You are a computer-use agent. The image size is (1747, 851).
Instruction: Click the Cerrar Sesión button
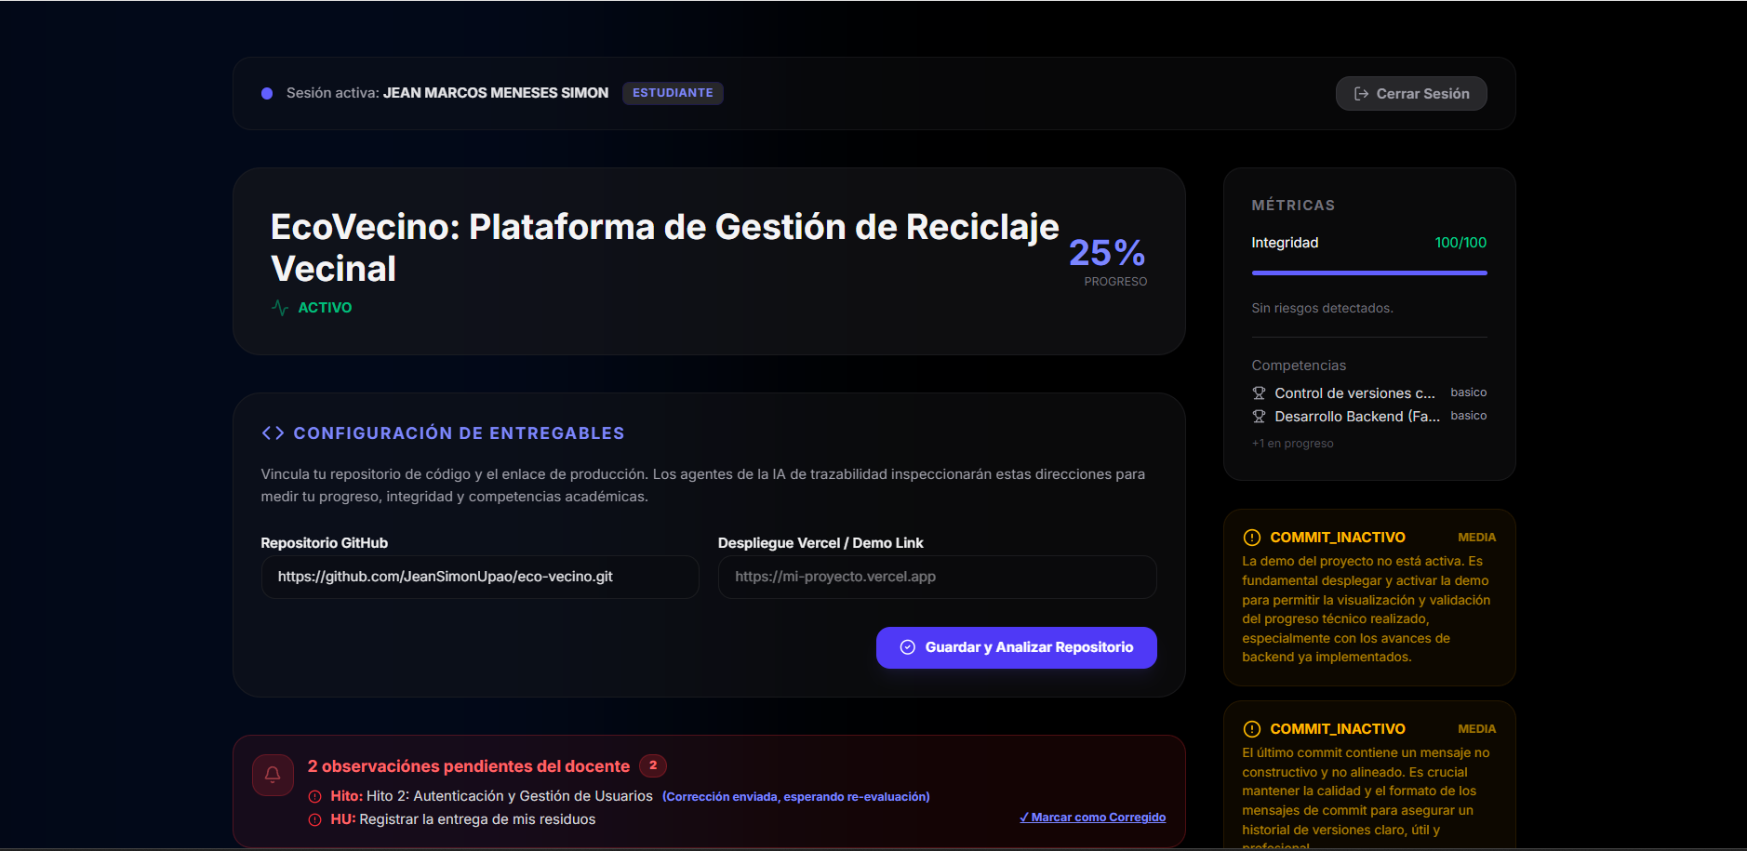tap(1411, 94)
